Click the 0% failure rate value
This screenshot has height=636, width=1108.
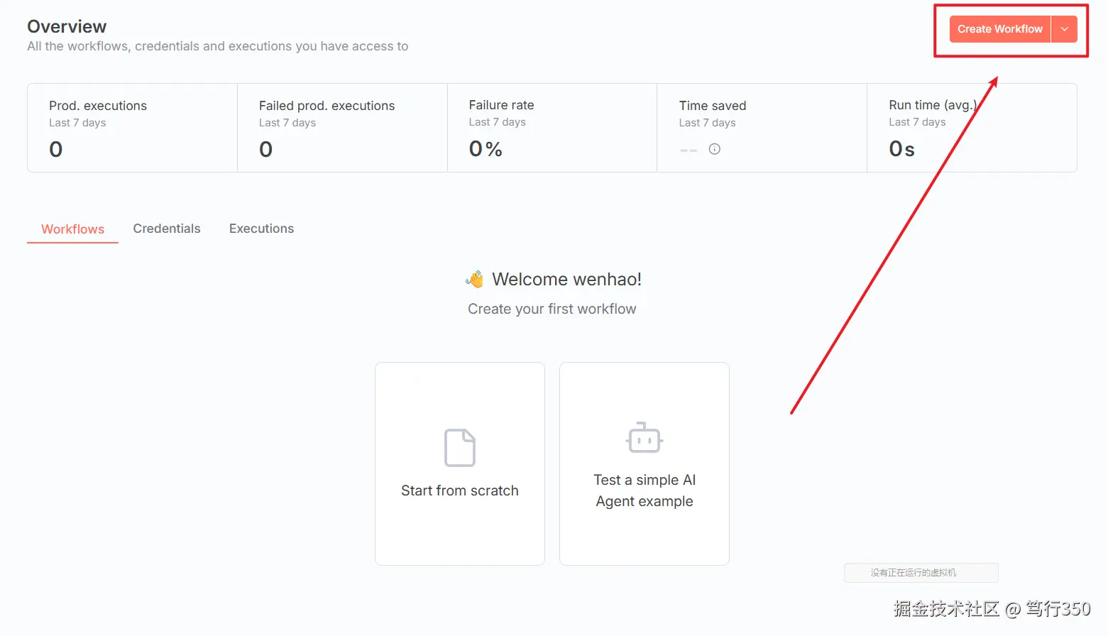[486, 149]
